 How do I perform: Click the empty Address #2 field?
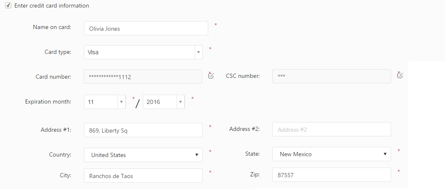tap(332, 130)
